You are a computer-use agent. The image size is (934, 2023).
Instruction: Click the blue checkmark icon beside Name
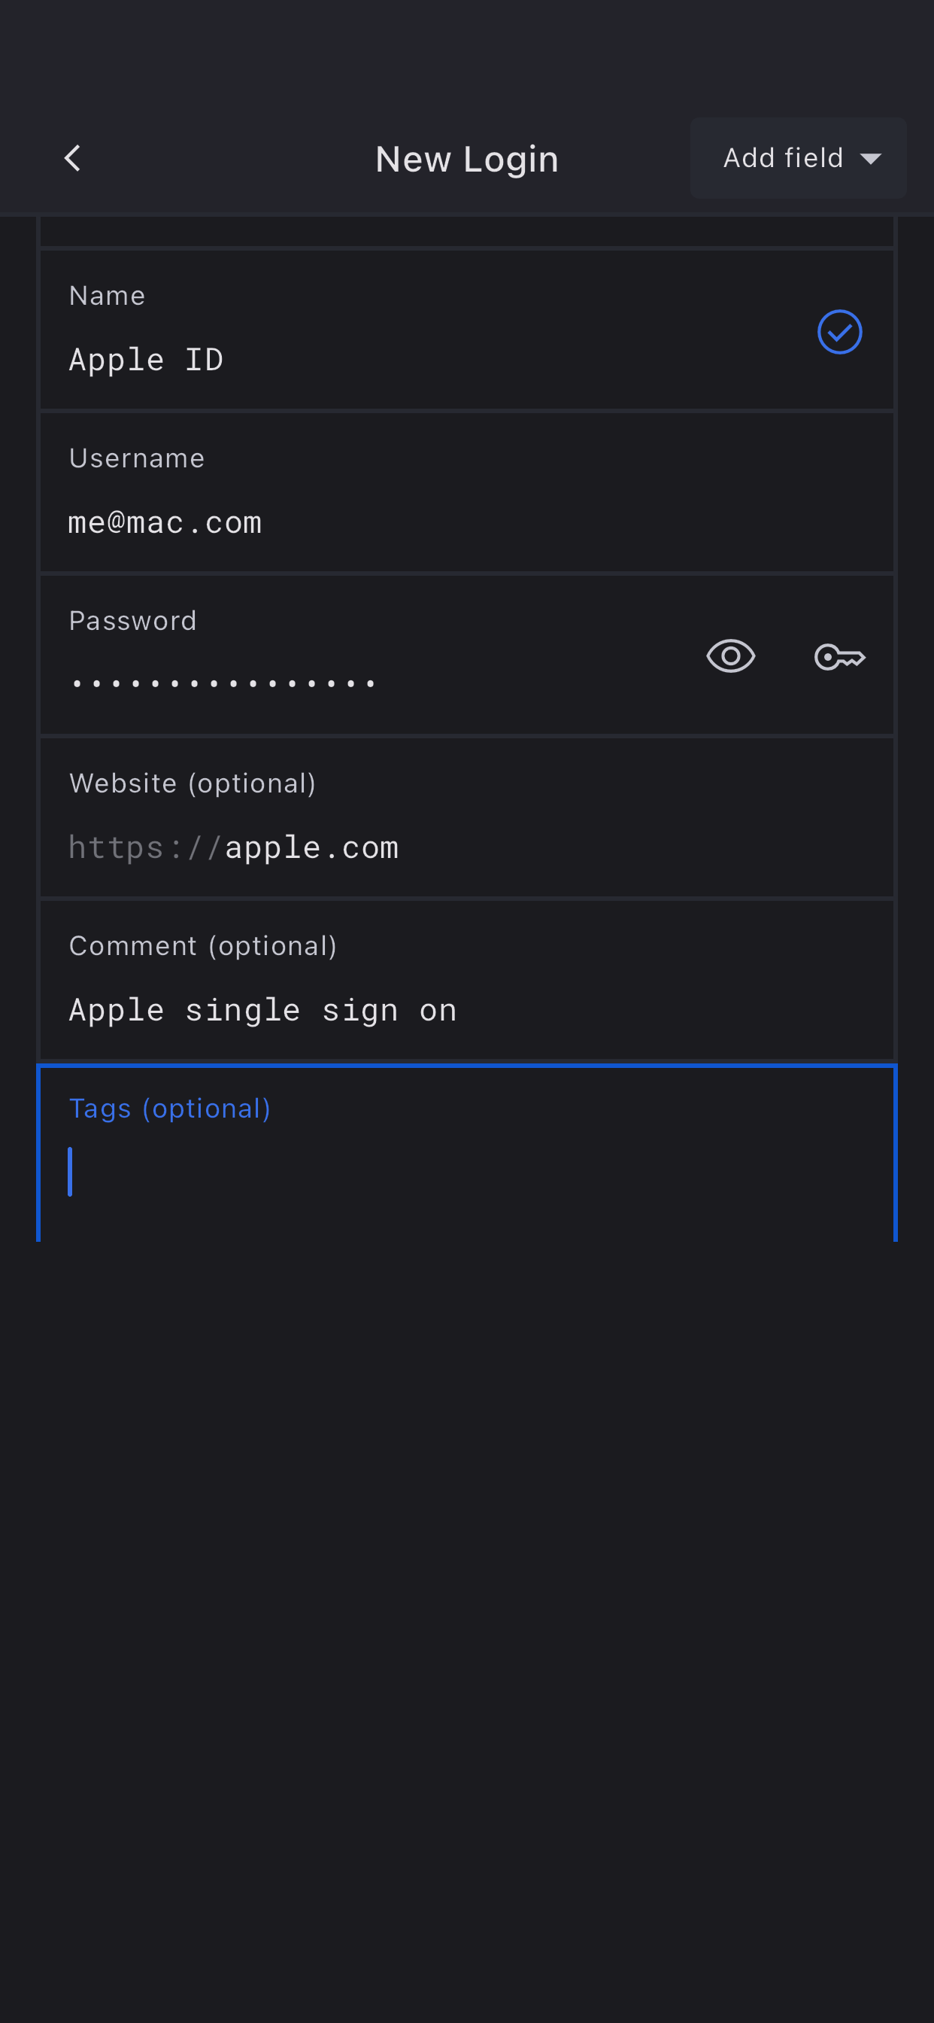(x=839, y=332)
